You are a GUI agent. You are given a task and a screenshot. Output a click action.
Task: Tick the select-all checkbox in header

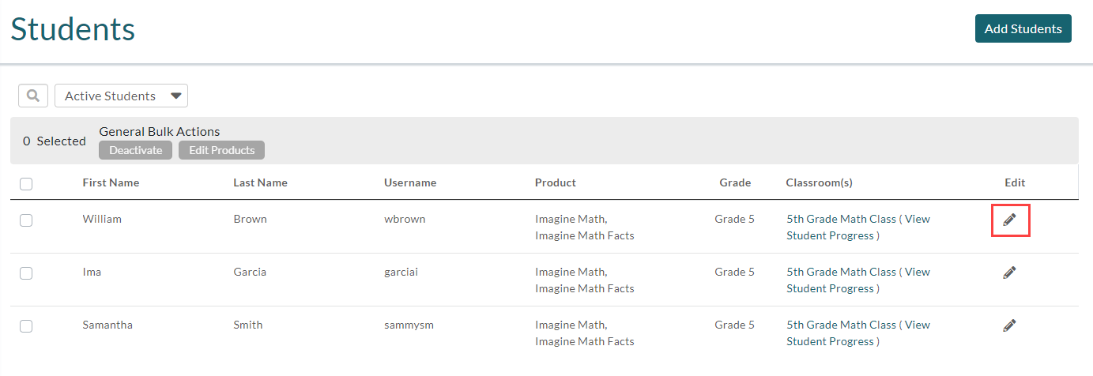pyautogui.click(x=26, y=183)
